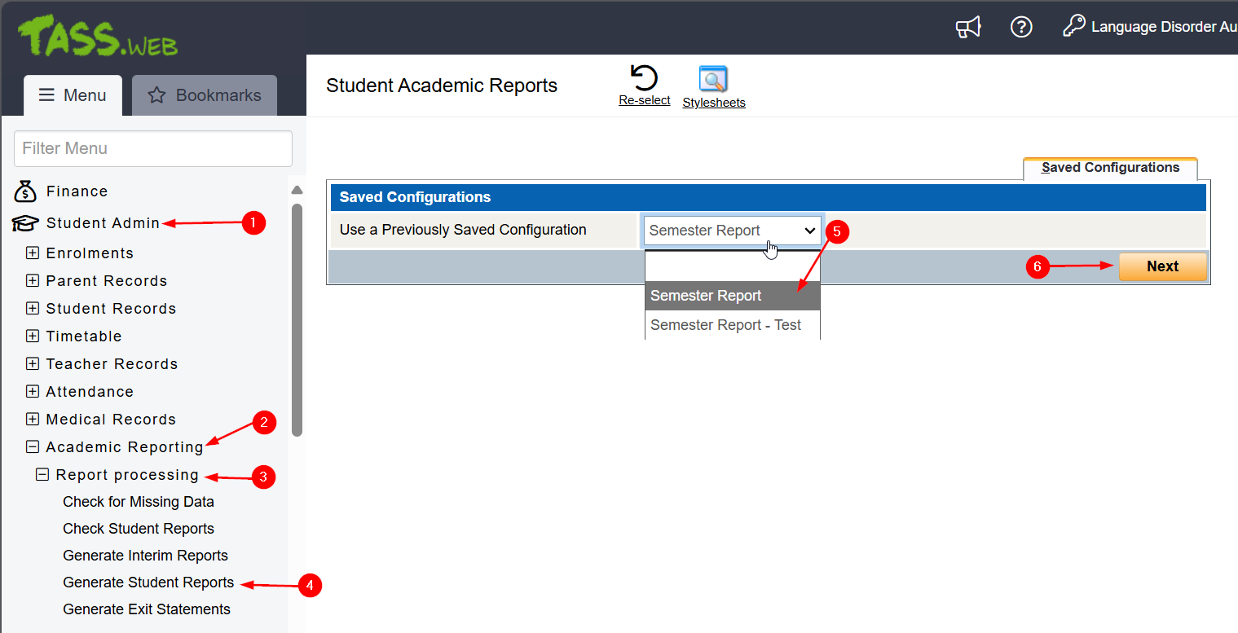Open the Stylesheets magnifier icon

(x=713, y=80)
